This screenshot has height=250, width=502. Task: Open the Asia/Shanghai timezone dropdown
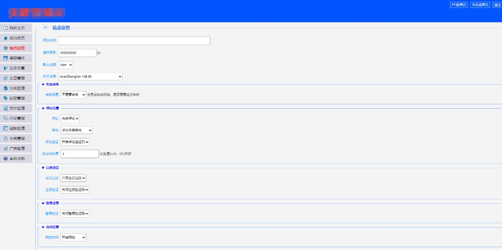click(x=90, y=76)
